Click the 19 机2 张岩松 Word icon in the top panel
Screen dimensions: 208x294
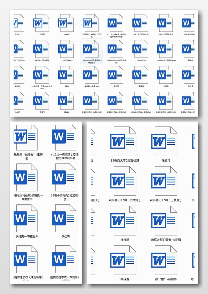coord(66,49)
